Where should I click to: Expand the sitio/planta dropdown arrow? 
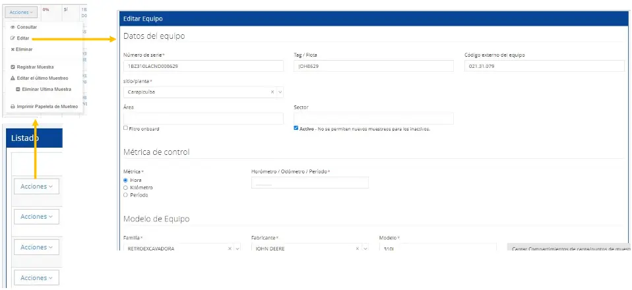[280, 92]
